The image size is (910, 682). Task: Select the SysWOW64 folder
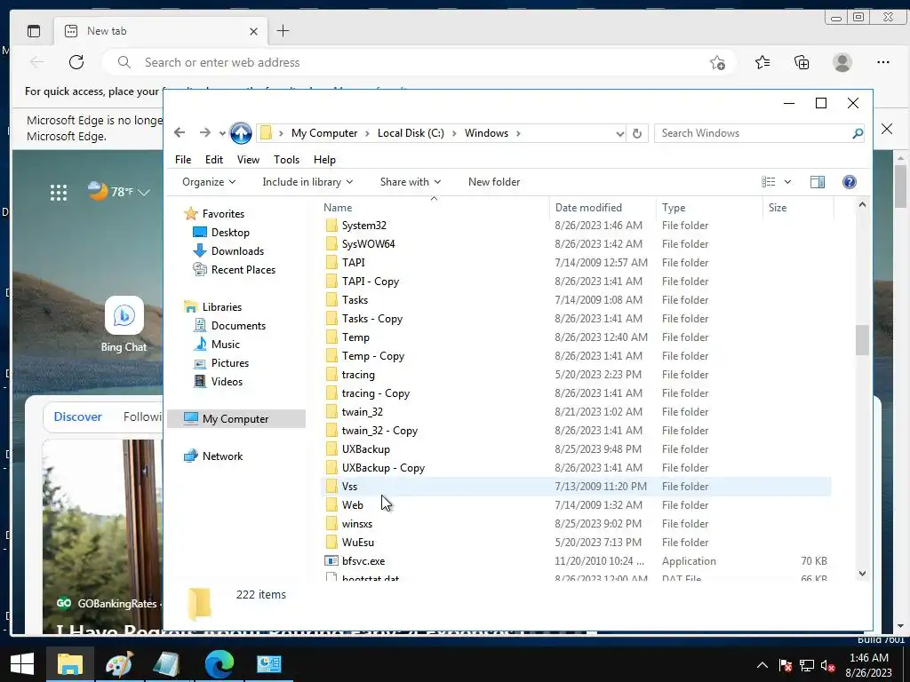(368, 244)
